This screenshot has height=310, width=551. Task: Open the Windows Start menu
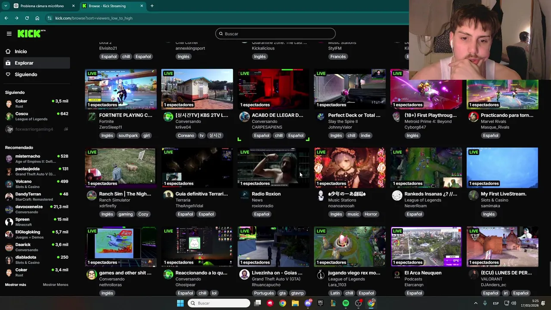[x=180, y=303]
